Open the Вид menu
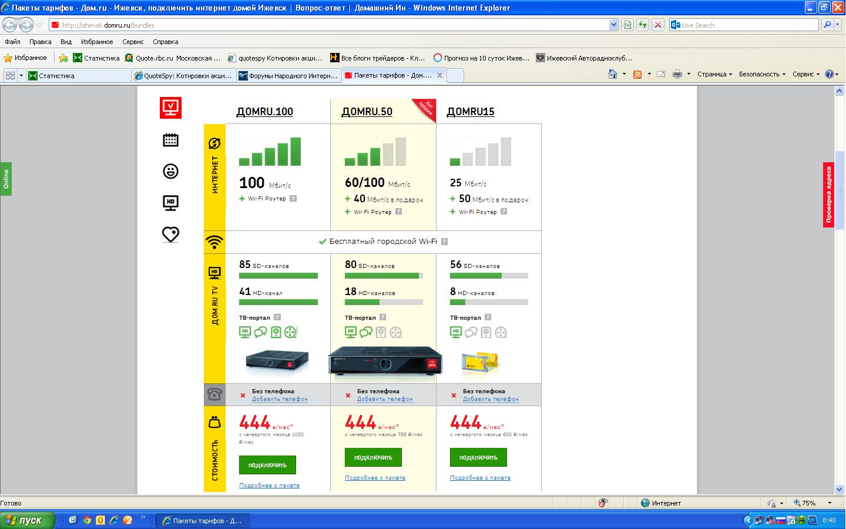Viewport: 846px width, 529px height. click(66, 42)
